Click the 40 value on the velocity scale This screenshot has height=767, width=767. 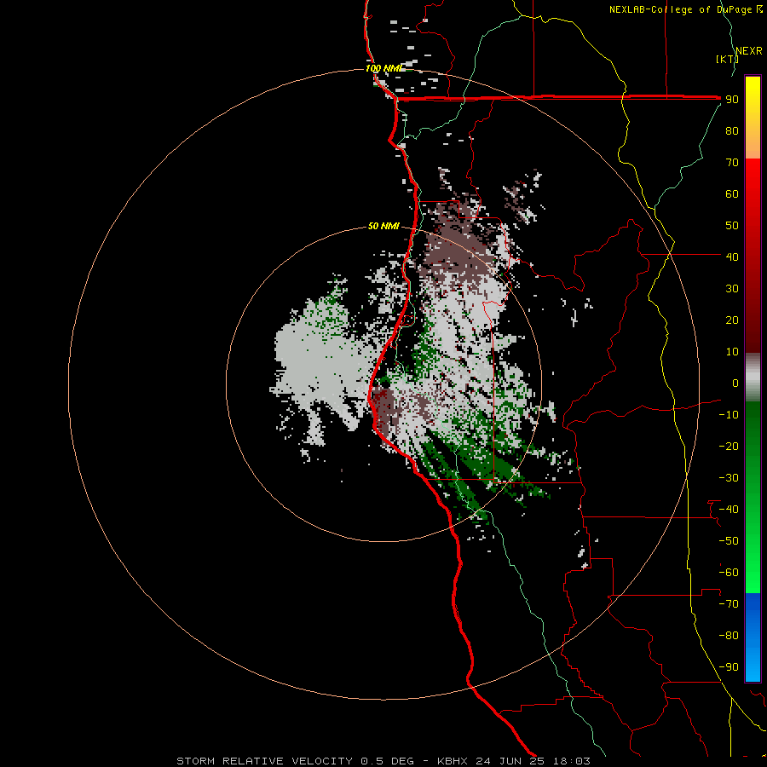pos(732,257)
